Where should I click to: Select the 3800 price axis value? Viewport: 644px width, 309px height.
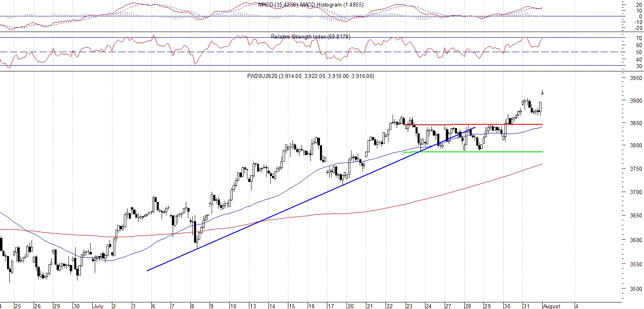(636, 145)
